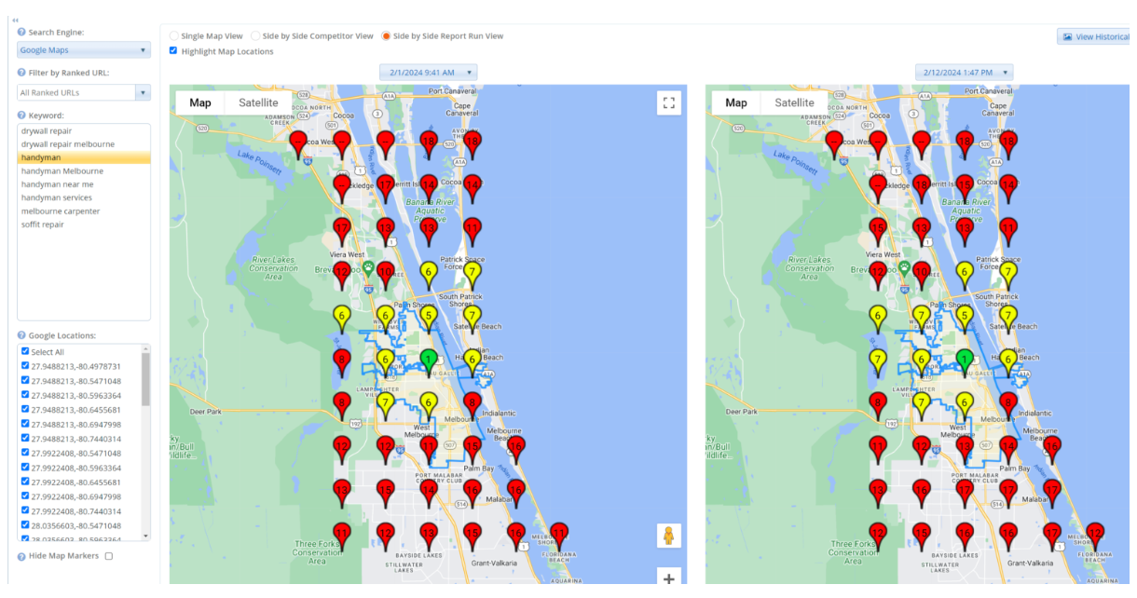
Task: Select the 'handyman near me' keyword
Action: pos(57,184)
